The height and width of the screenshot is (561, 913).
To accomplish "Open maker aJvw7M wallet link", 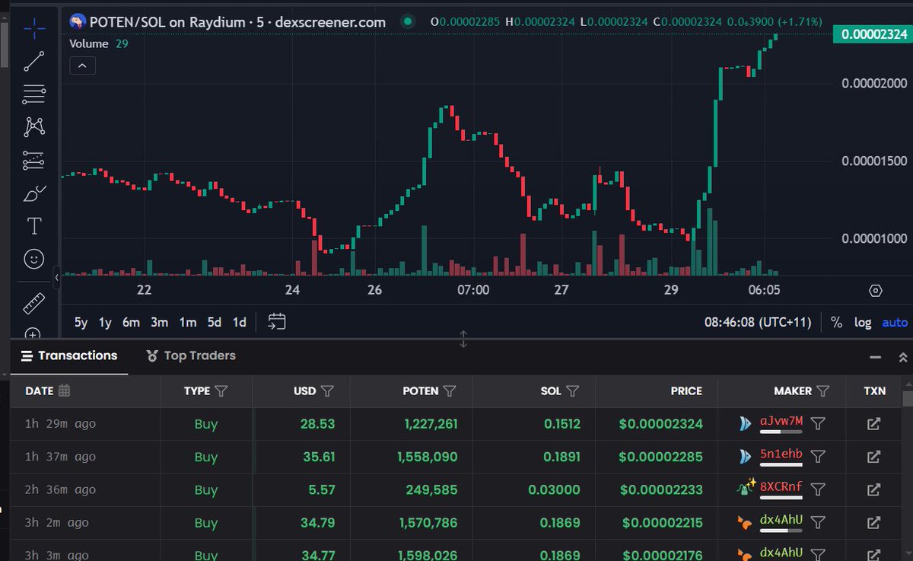I will [x=781, y=421].
